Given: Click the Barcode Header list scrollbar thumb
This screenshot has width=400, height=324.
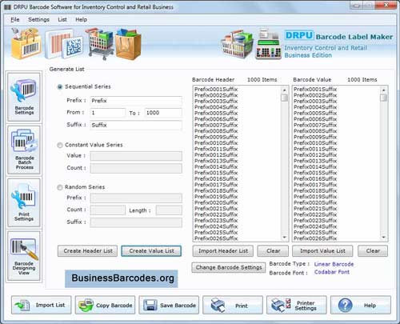Looking at the screenshot, I should (285, 98).
